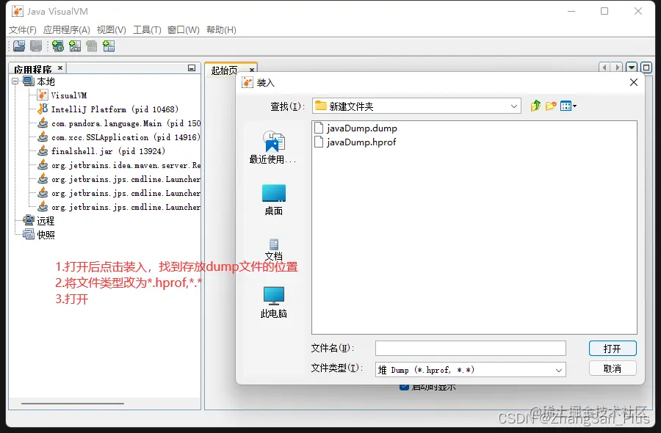Open the Help menu
This screenshot has height=433, width=661.
tap(221, 30)
